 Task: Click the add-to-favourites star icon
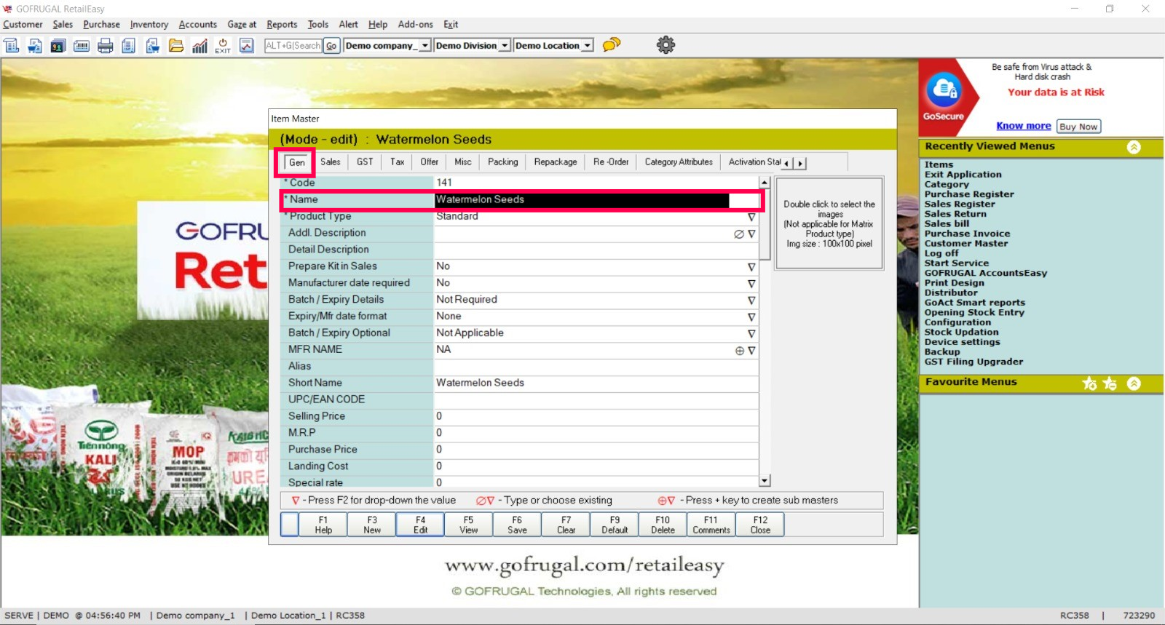pos(1089,383)
